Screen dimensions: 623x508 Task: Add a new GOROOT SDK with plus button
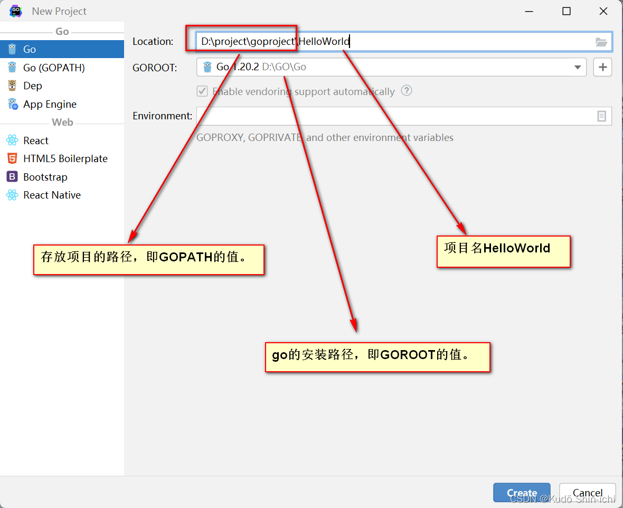coord(602,67)
